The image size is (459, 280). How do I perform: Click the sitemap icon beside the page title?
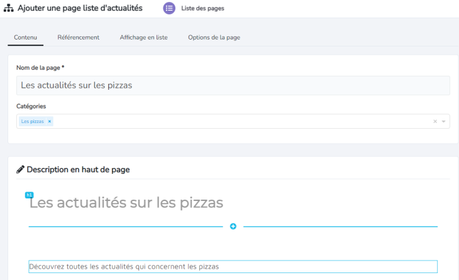(x=9, y=8)
